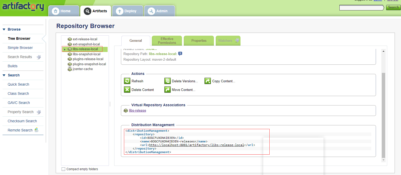Click the Copy Content icon

click(208, 81)
